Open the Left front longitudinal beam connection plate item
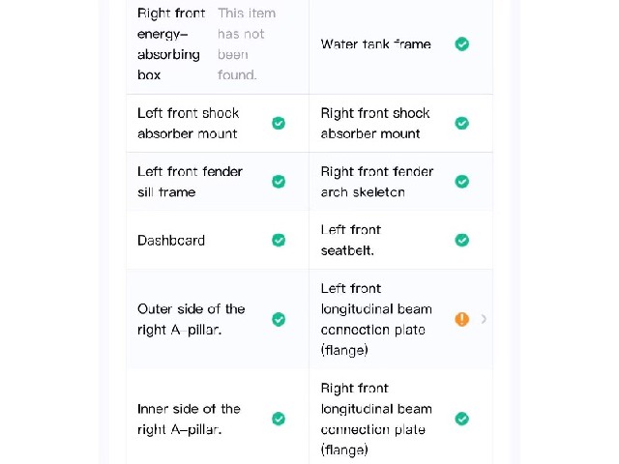The width and height of the screenshot is (619, 464). 400,319
